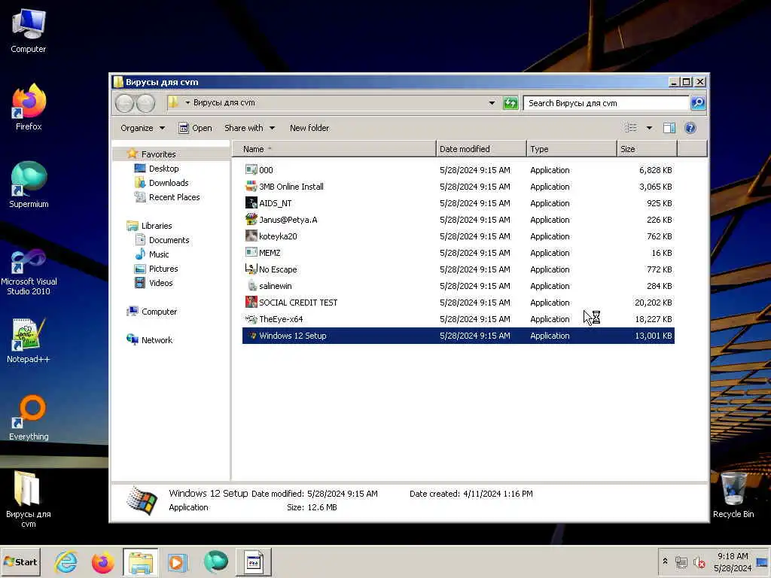This screenshot has height=578, width=771.
Task: Click the Microsoft Visual Studio 2010 shortcut
Action: pos(29,272)
